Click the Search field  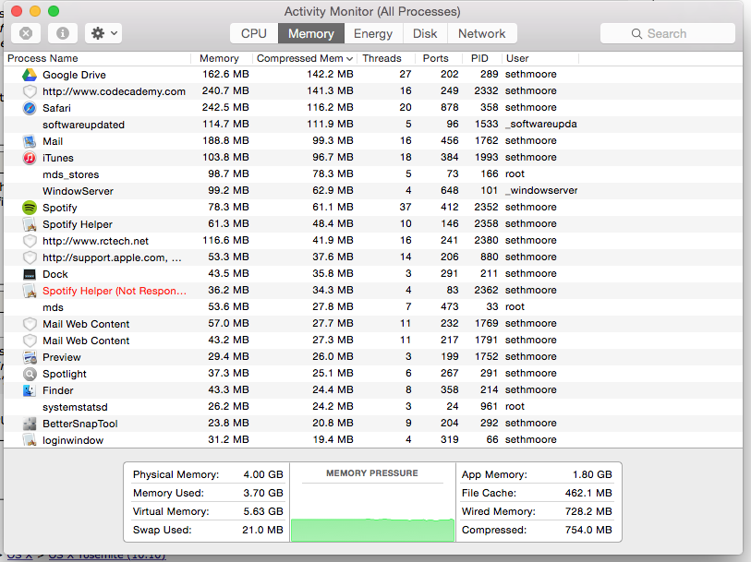(668, 33)
